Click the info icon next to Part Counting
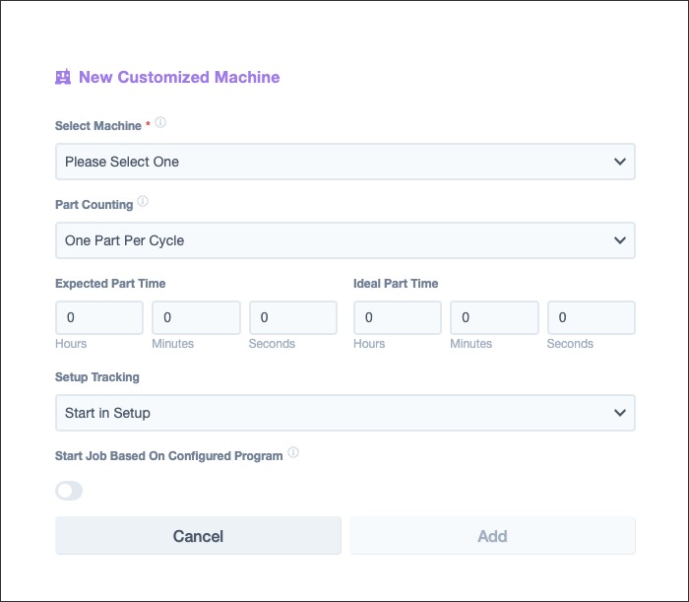The width and height of the screenshot is (689, 602). coord(143,201)
